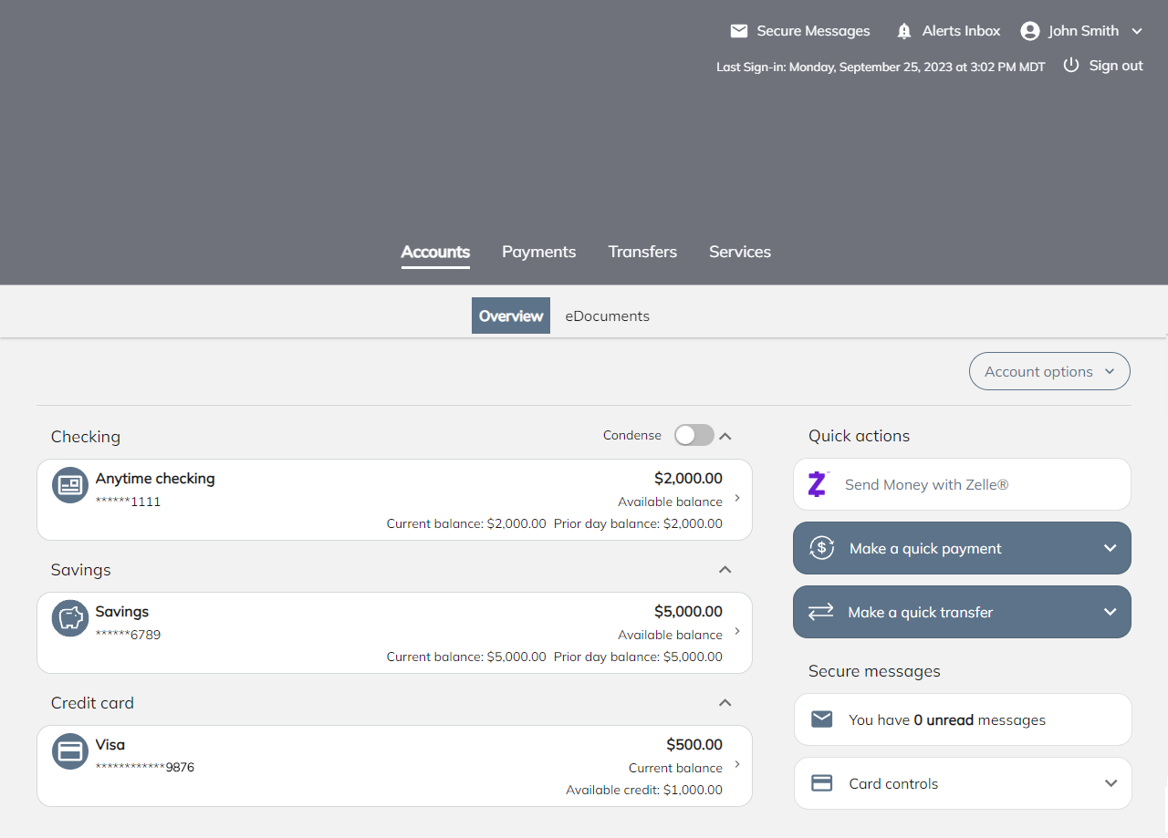Switch to the eDocuments tab
The image size is (1168, 838).
[x=607, y=316]
